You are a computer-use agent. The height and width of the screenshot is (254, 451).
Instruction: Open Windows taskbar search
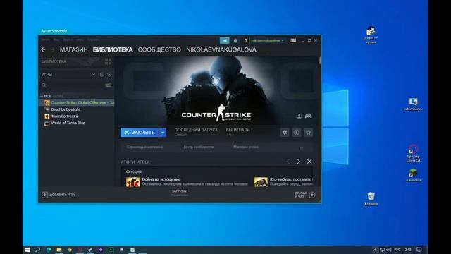click(37, 250)
